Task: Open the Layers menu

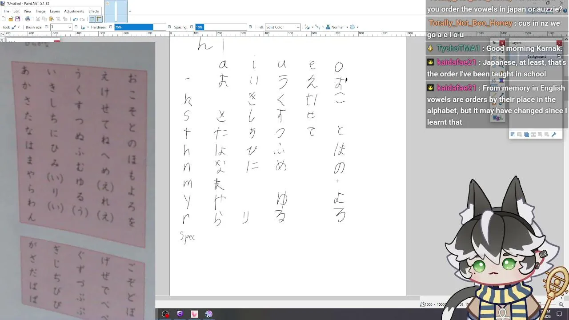Action: [x=55, y=11]
